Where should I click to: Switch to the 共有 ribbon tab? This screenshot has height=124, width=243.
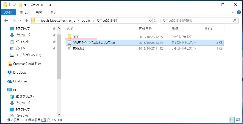coord(38,12)
